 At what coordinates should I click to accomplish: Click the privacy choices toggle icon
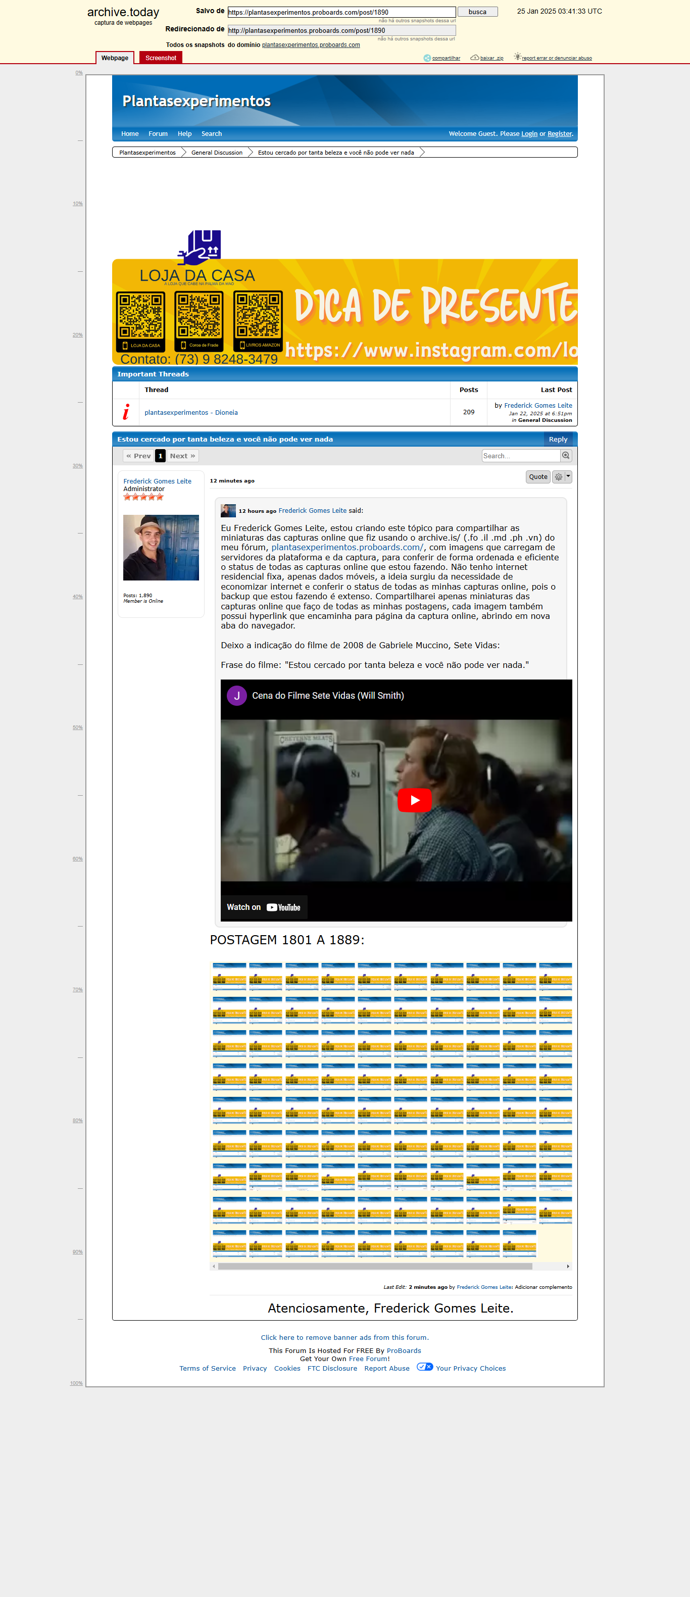(425, 1367)
